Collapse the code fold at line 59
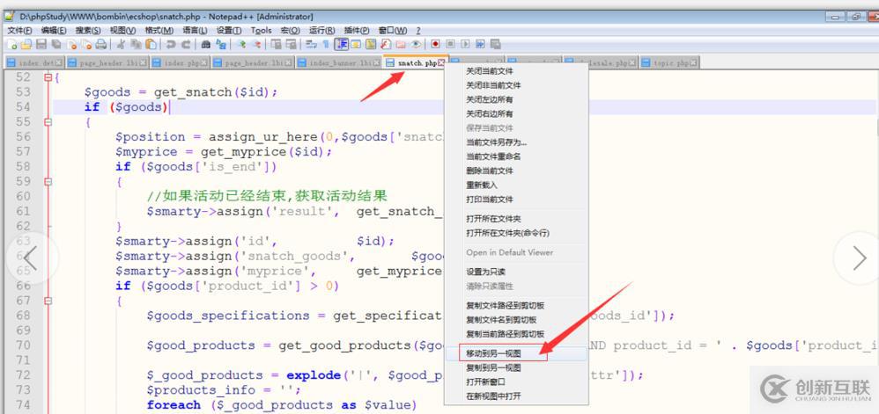 tap(48, 181)
